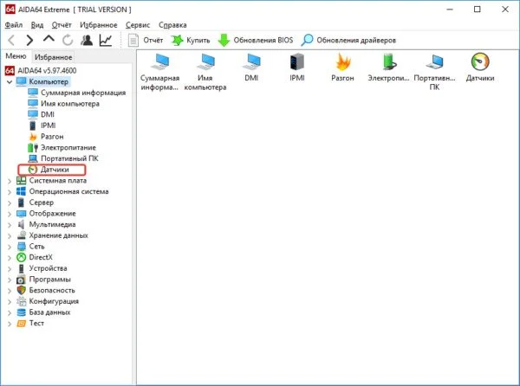This screenshot has height=386, width=520.
Task: Click Мультимедиа tree label
Action: point(52,224)
